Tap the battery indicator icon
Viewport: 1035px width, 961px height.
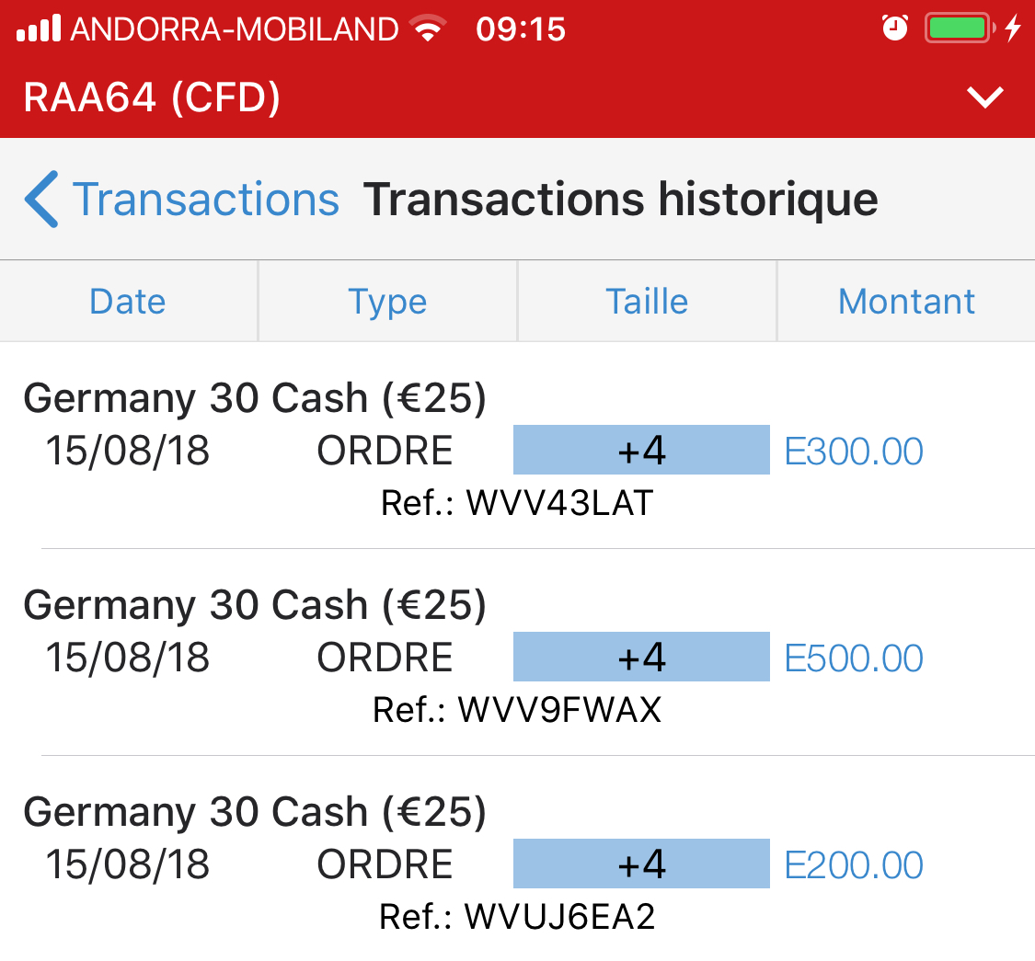tap(958, 29)
